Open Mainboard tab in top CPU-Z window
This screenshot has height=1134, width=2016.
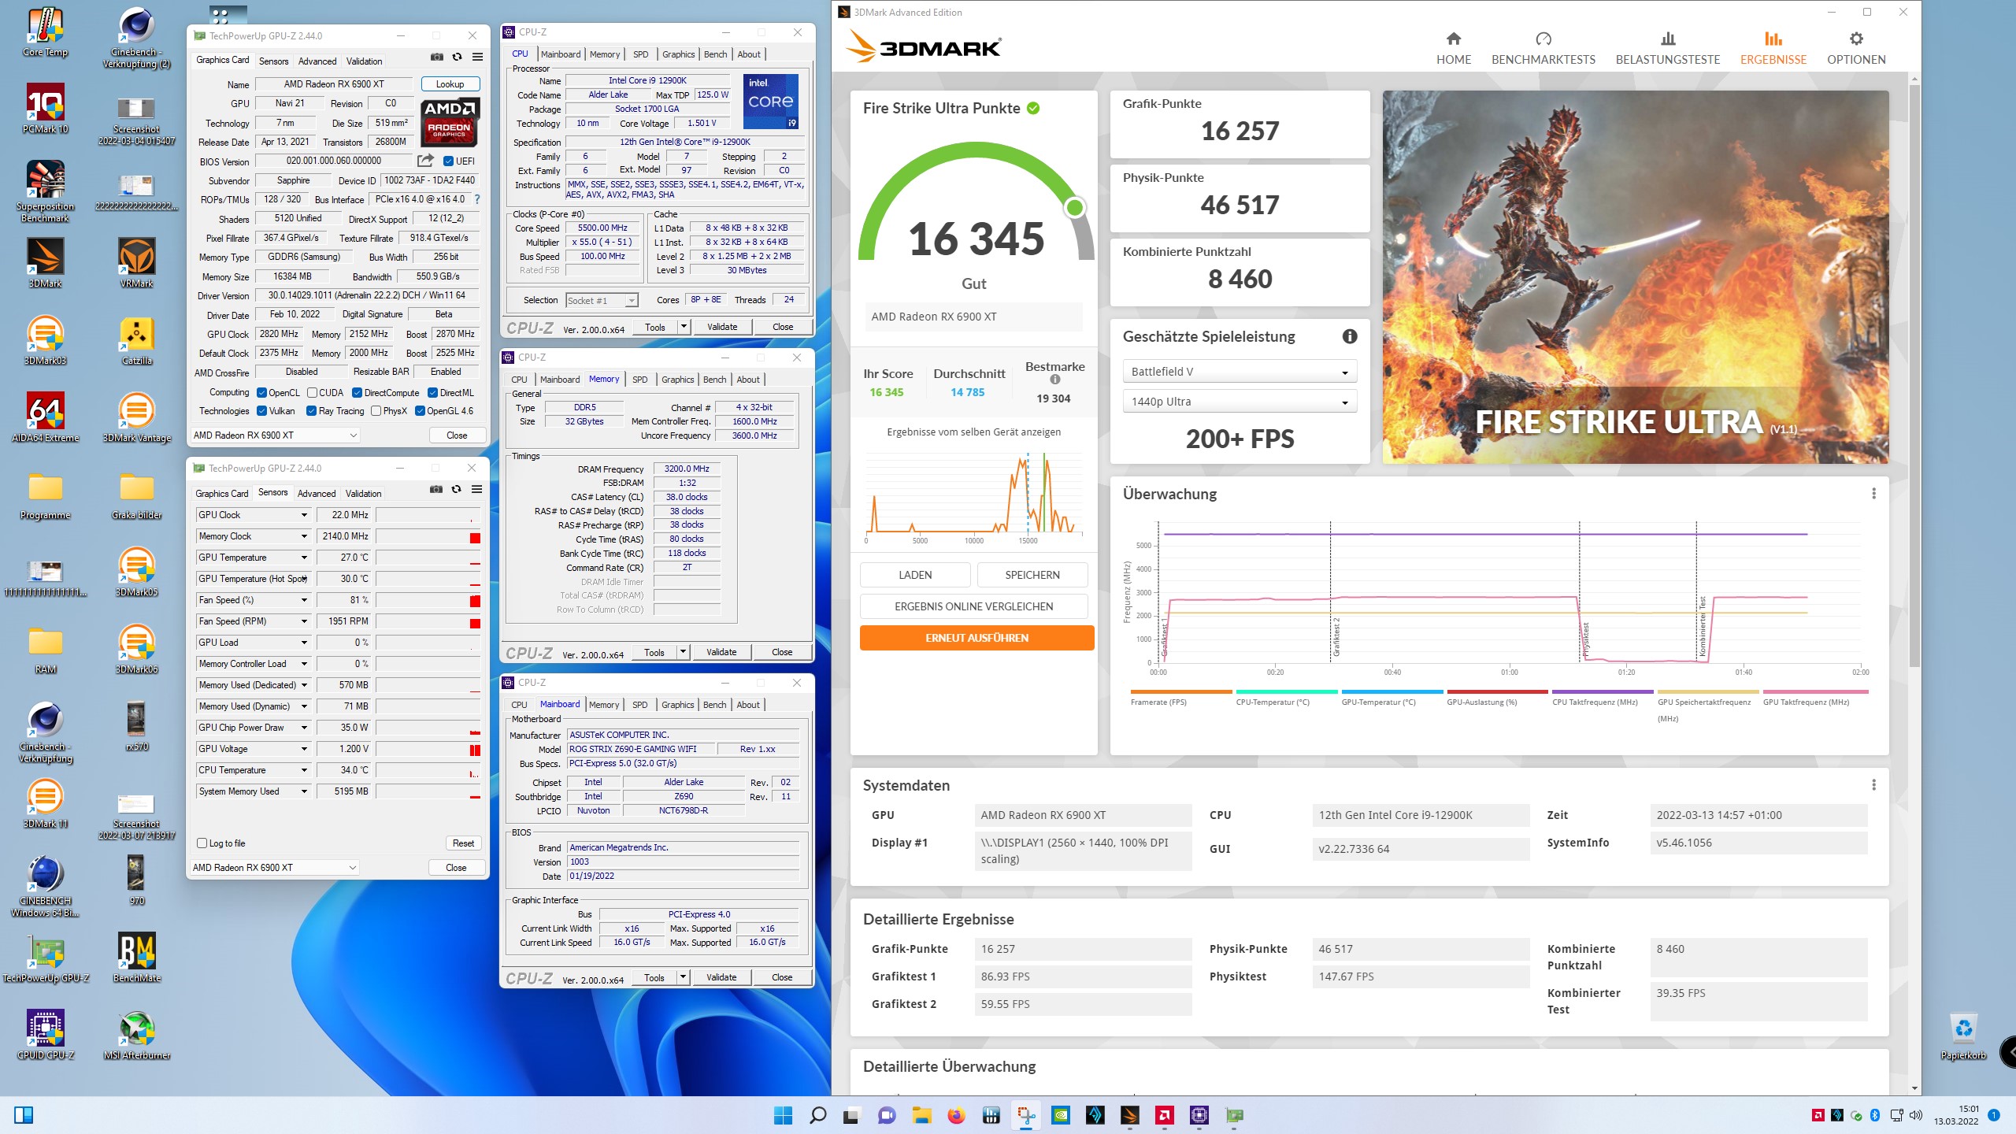coord(561,54)
